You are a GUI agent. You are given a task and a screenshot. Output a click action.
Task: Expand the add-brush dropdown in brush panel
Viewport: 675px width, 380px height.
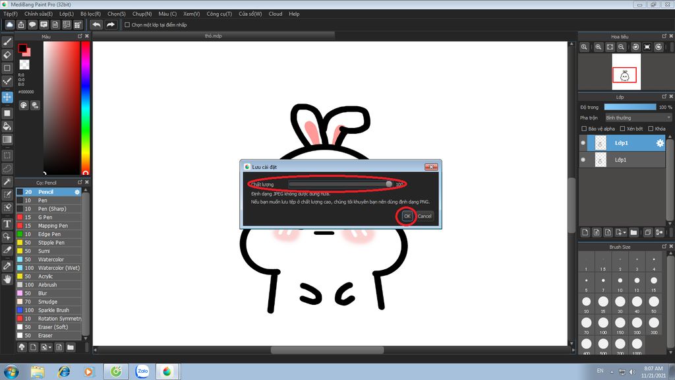(x=49, y=347)
